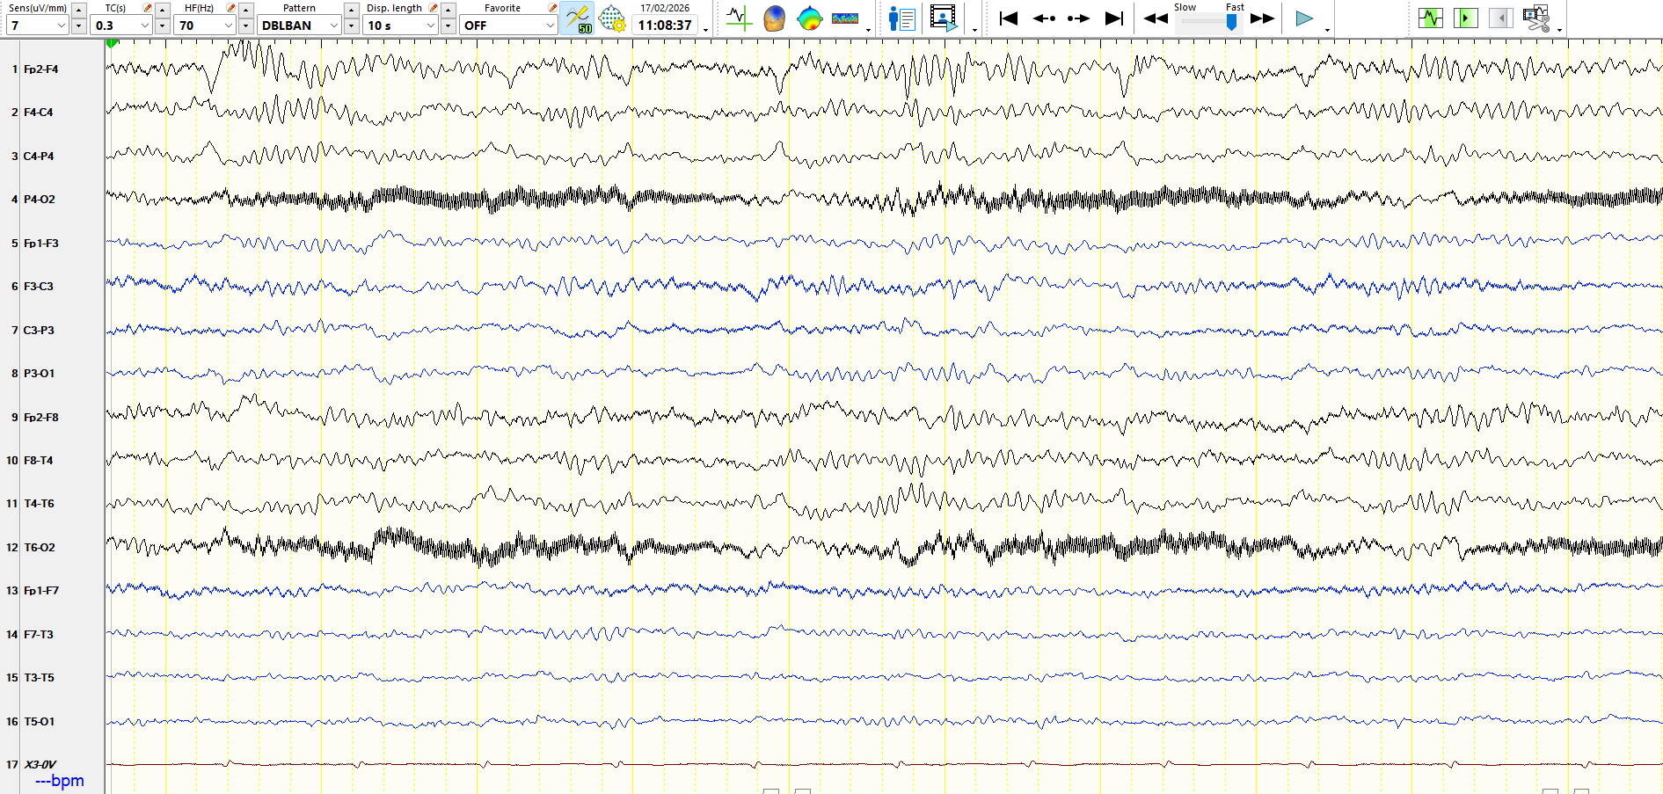Select the T5-O1 channel label
Screen dimensions: 1663x794
[x=39, y=722]
